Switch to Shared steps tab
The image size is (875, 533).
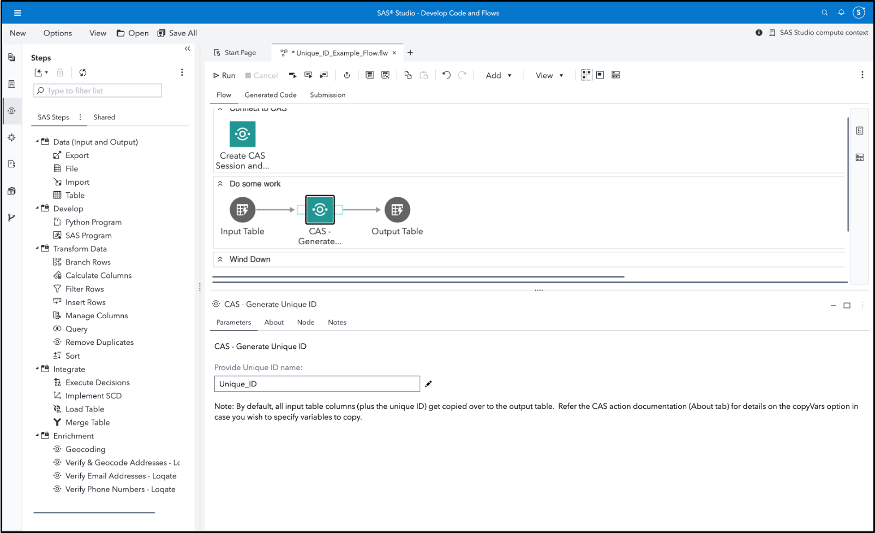104,117
